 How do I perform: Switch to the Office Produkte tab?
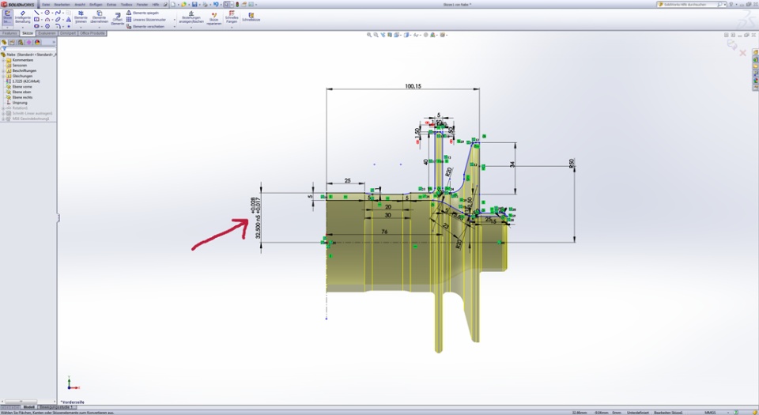point(93,33)
